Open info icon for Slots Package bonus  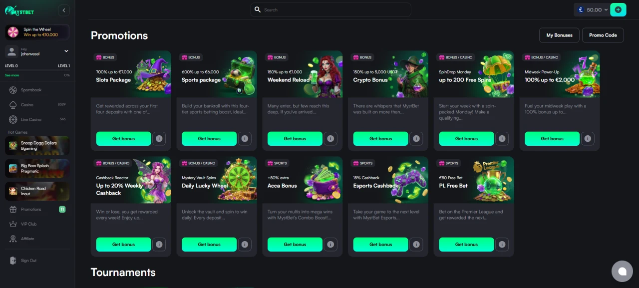tap(159, 139)
